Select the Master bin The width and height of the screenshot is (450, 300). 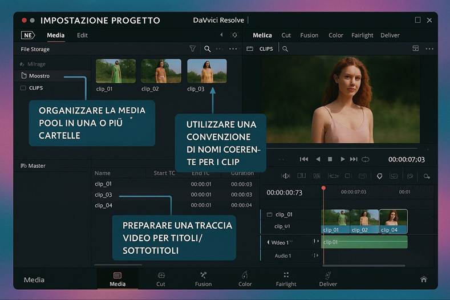coord(33,165)
